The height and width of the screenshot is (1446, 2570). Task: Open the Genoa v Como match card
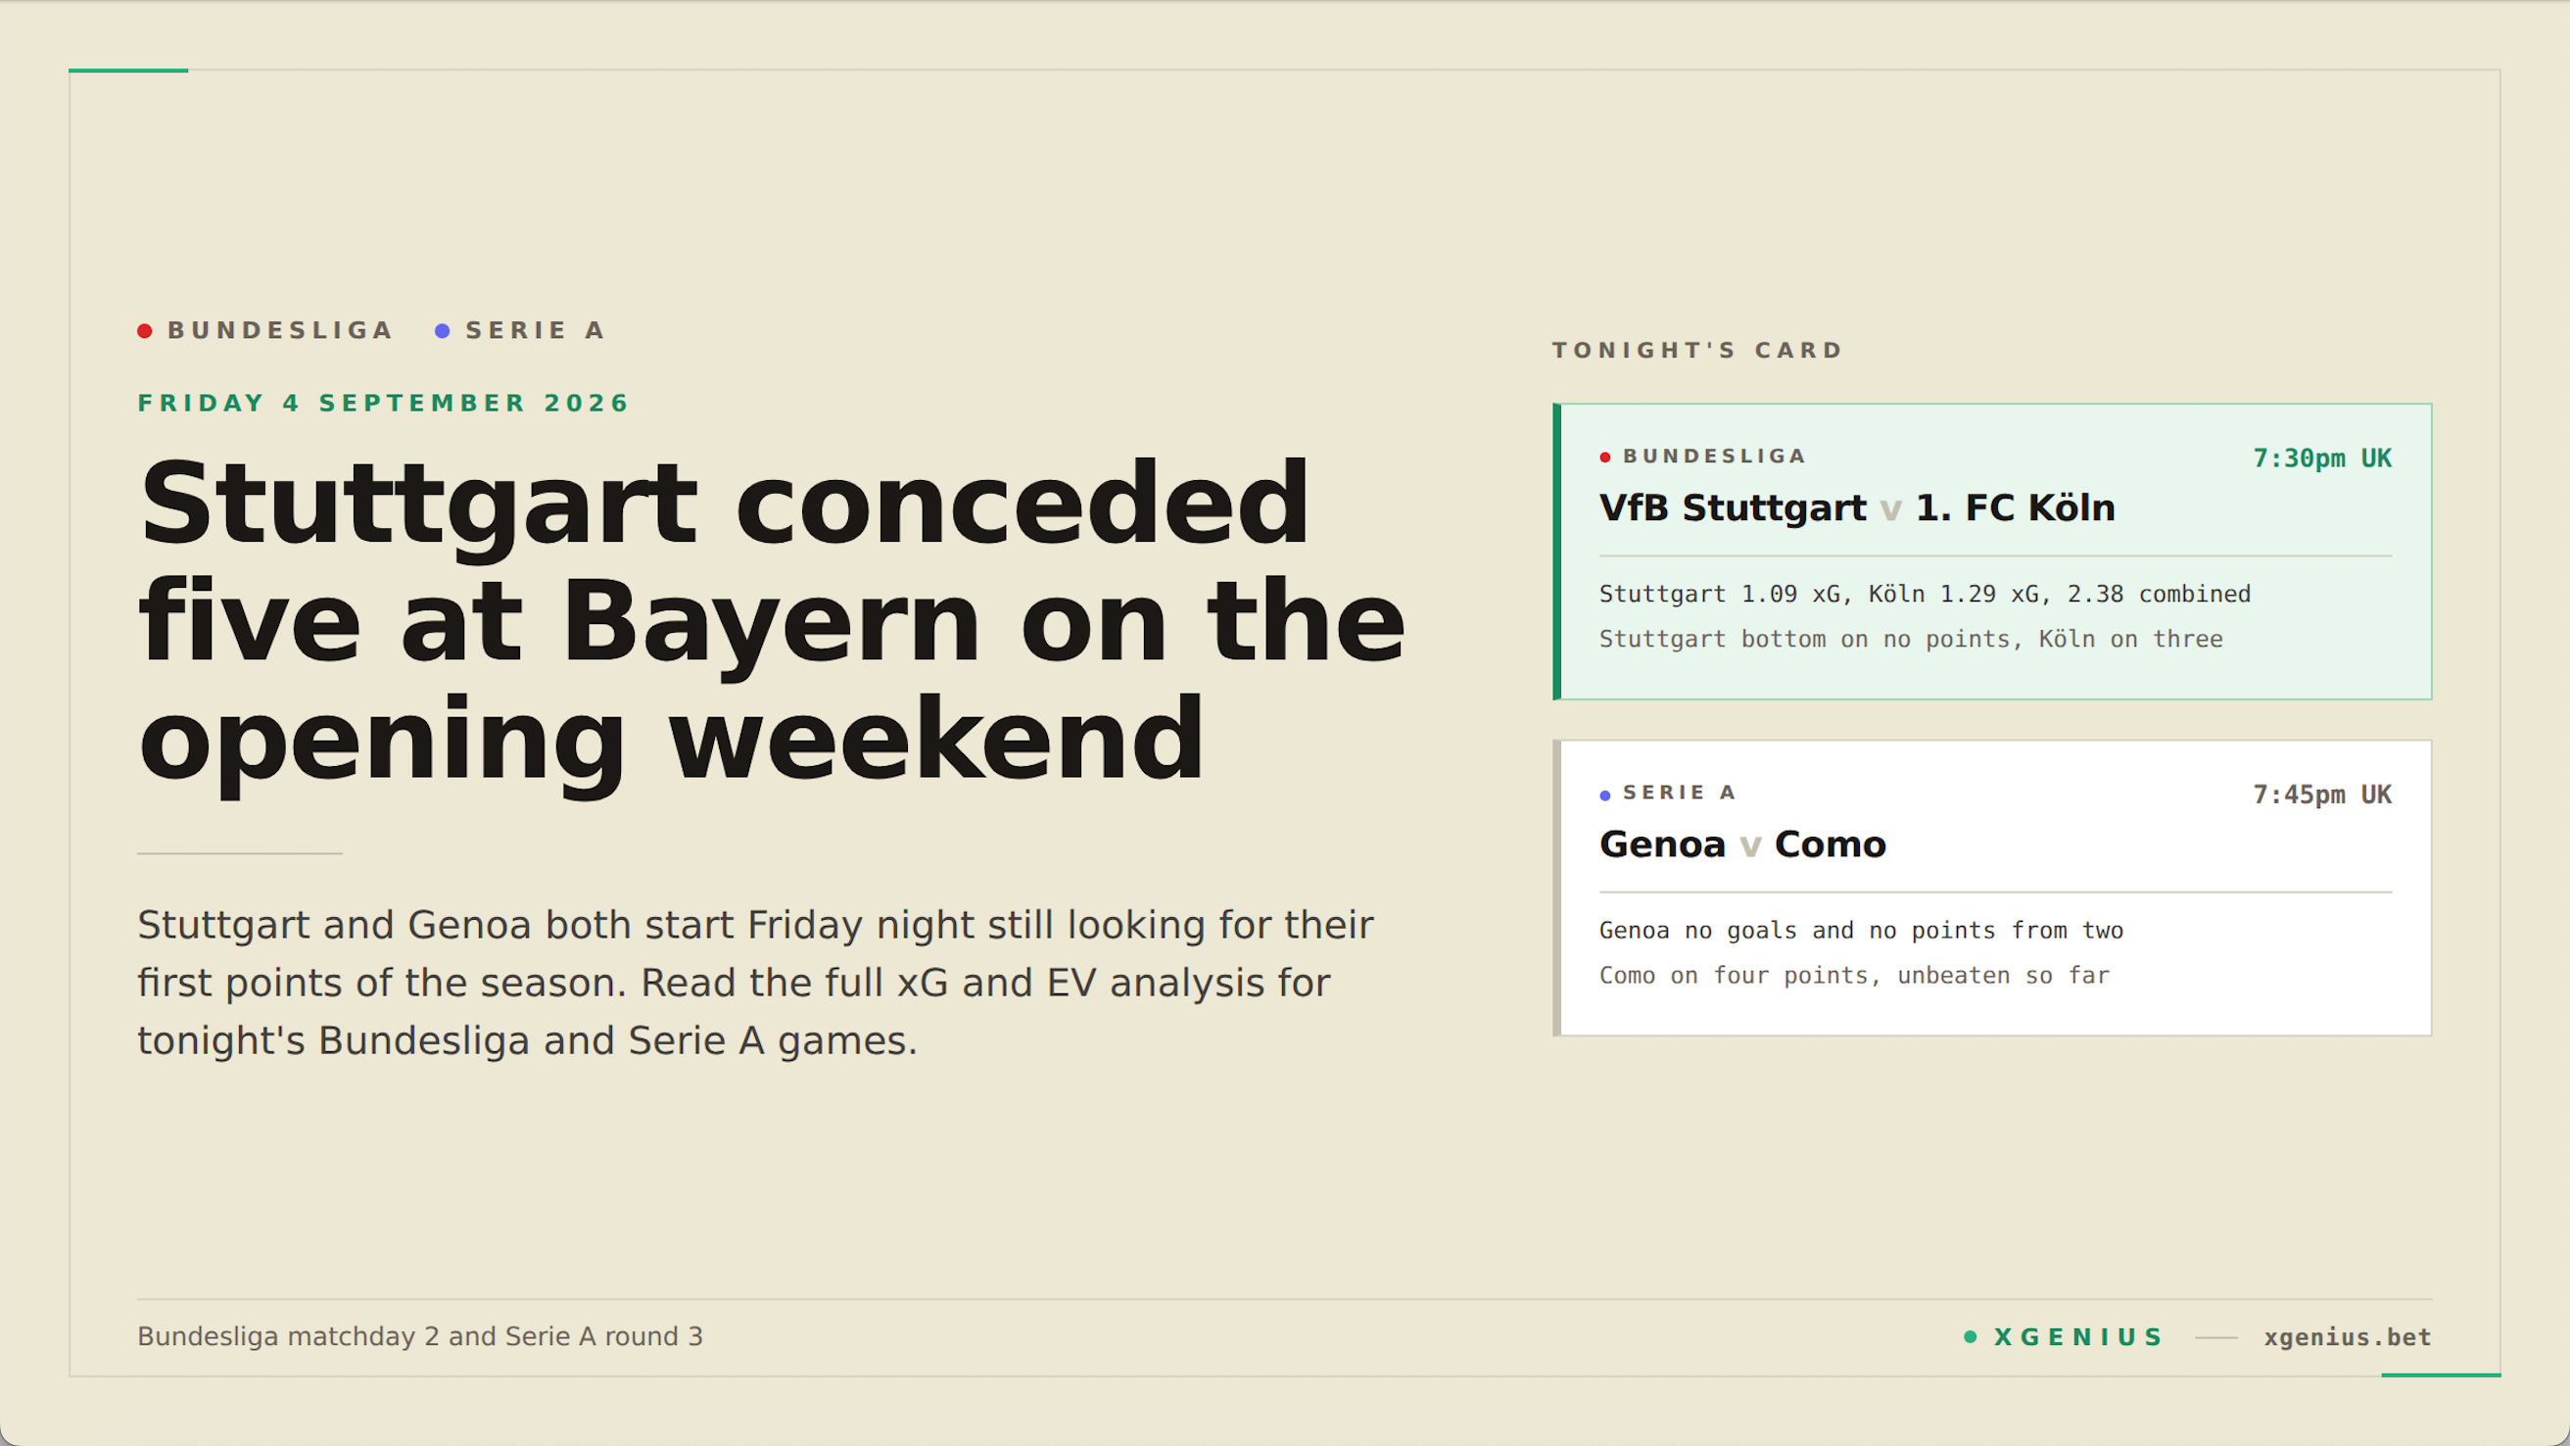pyautogui.click(x=1992, y=888)
